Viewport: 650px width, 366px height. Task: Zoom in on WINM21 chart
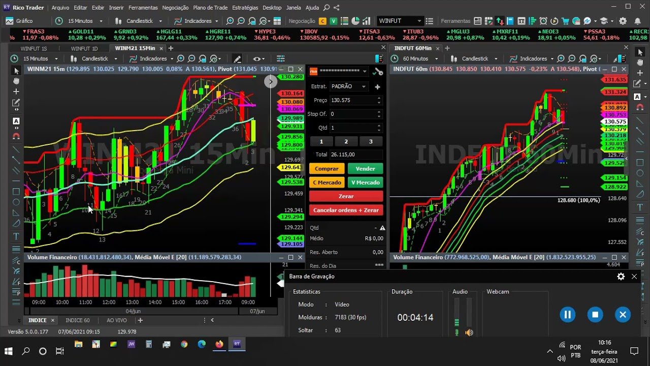[181, 58]
